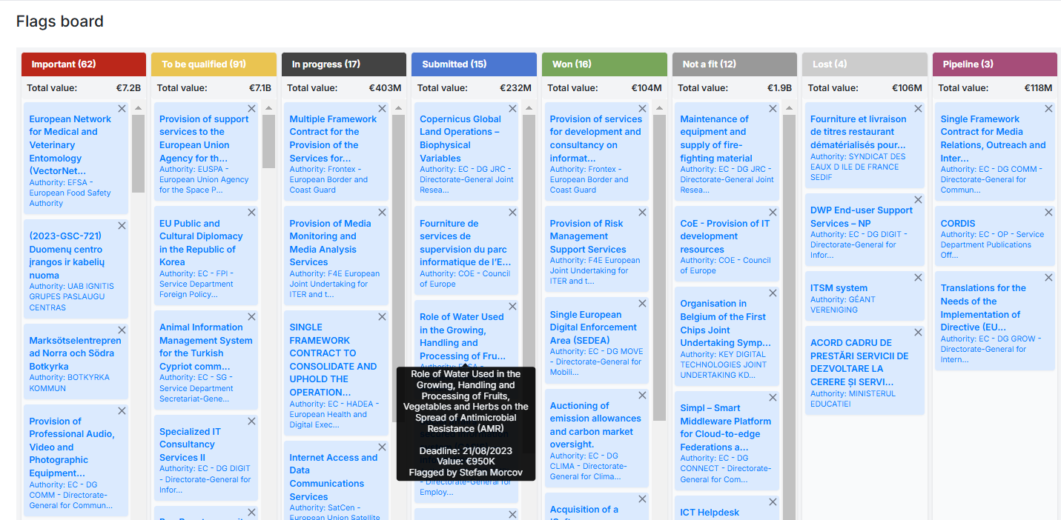The width and height of the screenshot is (1061, 520).
Task: Remove Auctioning of emission allowances card
Action: tap(642, 395)
